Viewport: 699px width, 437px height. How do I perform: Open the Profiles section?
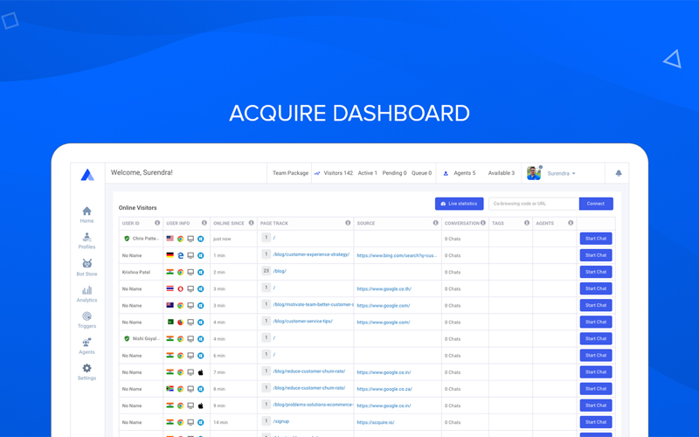[87, 241]
